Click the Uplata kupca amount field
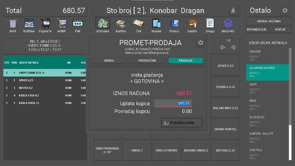 point(173,103)
